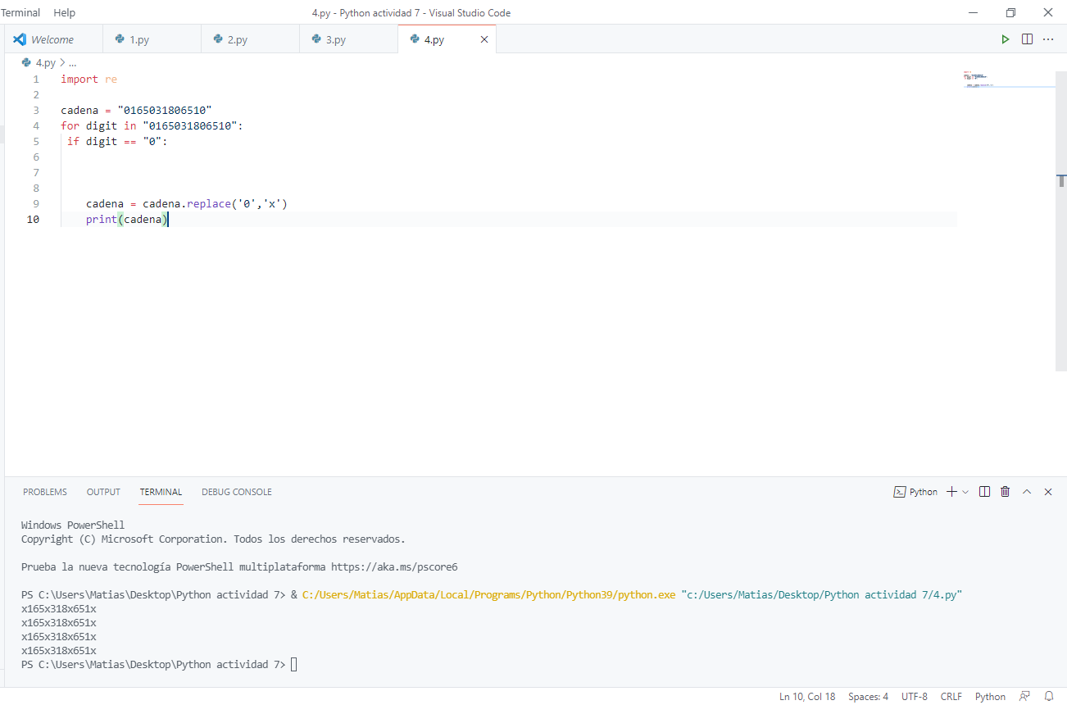Screen dimensions: 1067x705
Task: Close the 4.py tab
Action: tap(484, 39)
